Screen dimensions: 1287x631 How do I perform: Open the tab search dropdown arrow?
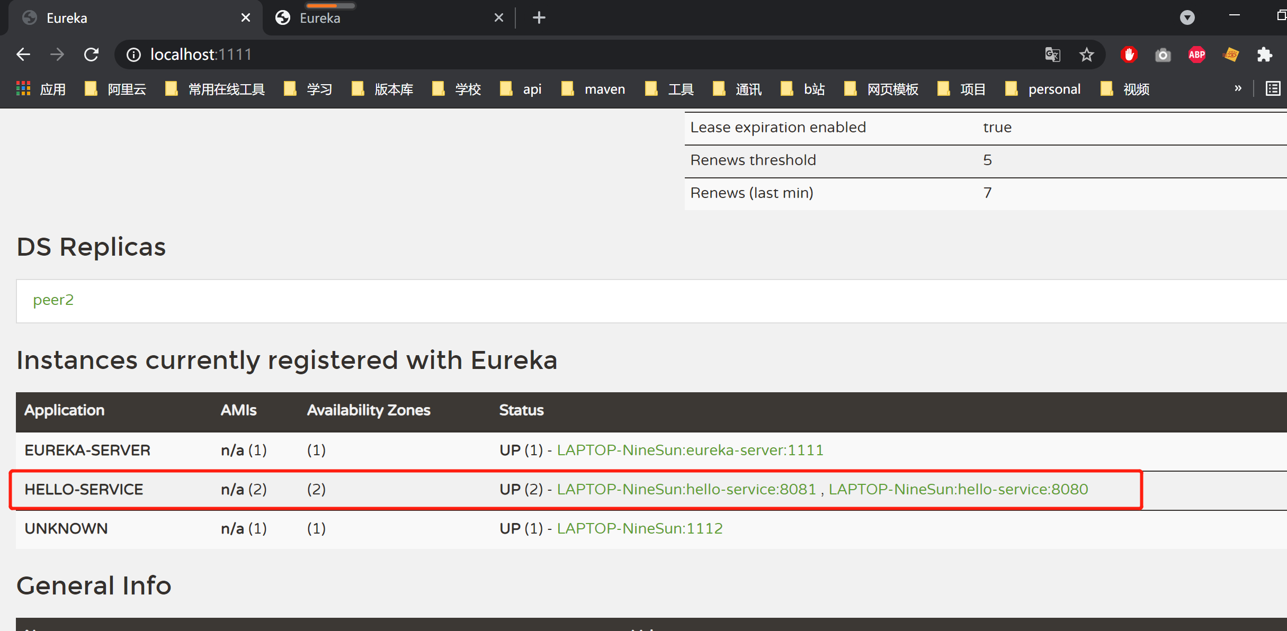coord(1187,17)
